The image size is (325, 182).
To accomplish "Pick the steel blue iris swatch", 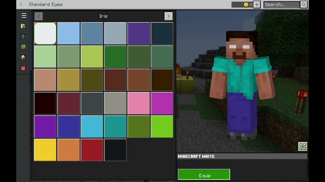I will (x=92, y=33).
